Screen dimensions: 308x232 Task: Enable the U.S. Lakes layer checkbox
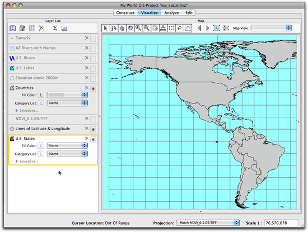pos(93,69)
